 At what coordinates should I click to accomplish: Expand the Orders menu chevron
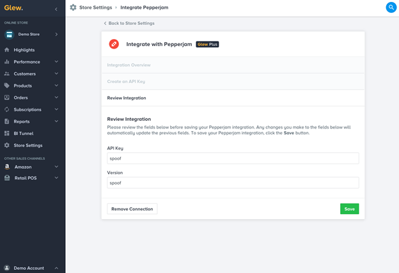pyautogui.click(x=56, y=97)
